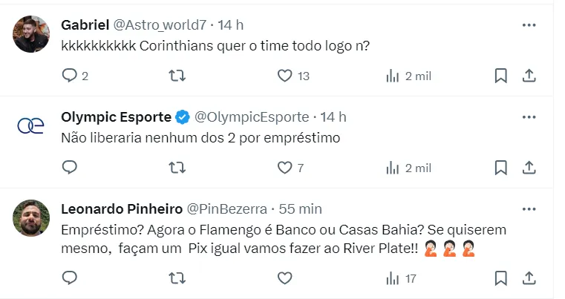Share Gabriel's tweet

529,76
